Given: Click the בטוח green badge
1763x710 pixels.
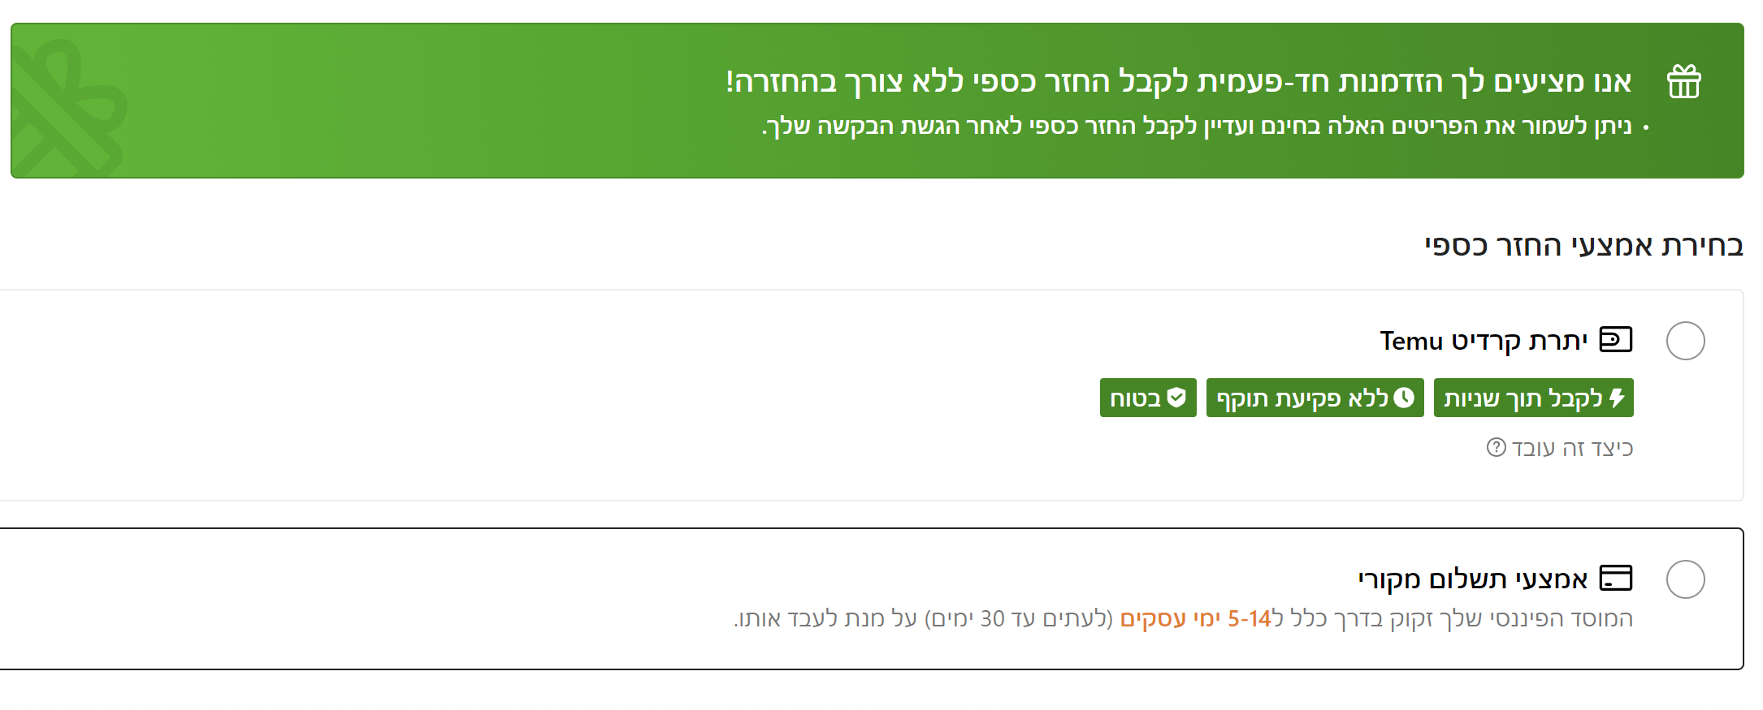Looking at the screenshot, I should [1148, 398].
